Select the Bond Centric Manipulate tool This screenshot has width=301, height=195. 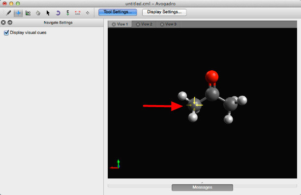coord(28,13)
